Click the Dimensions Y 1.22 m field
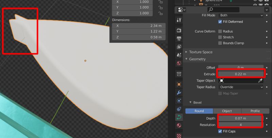Image resolution: width=272 pixels, height=138 pixels. [x=139, y=32]
